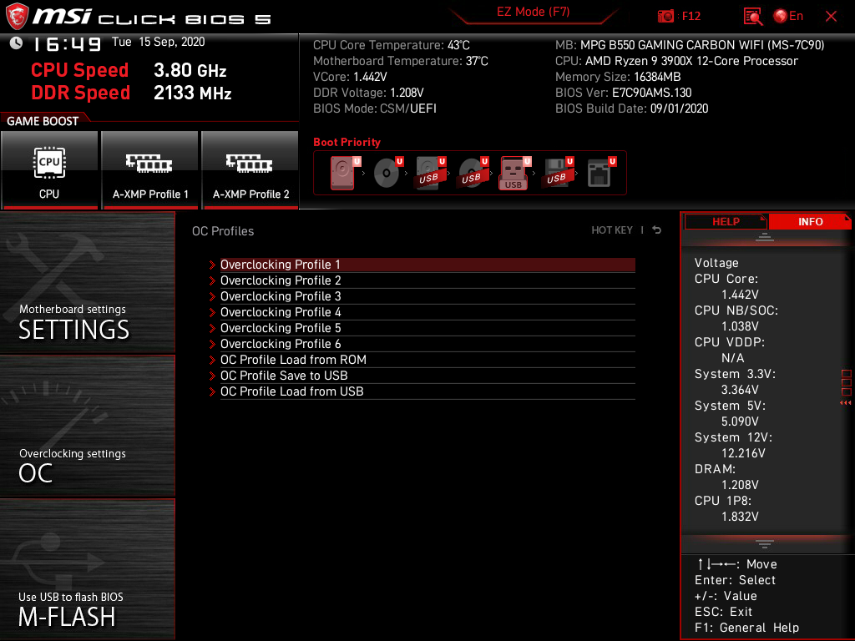Viewport: 855px width, 641px height.
Task: Open the SETTINGS motherboard settings panel
Action: coord(87,282)
